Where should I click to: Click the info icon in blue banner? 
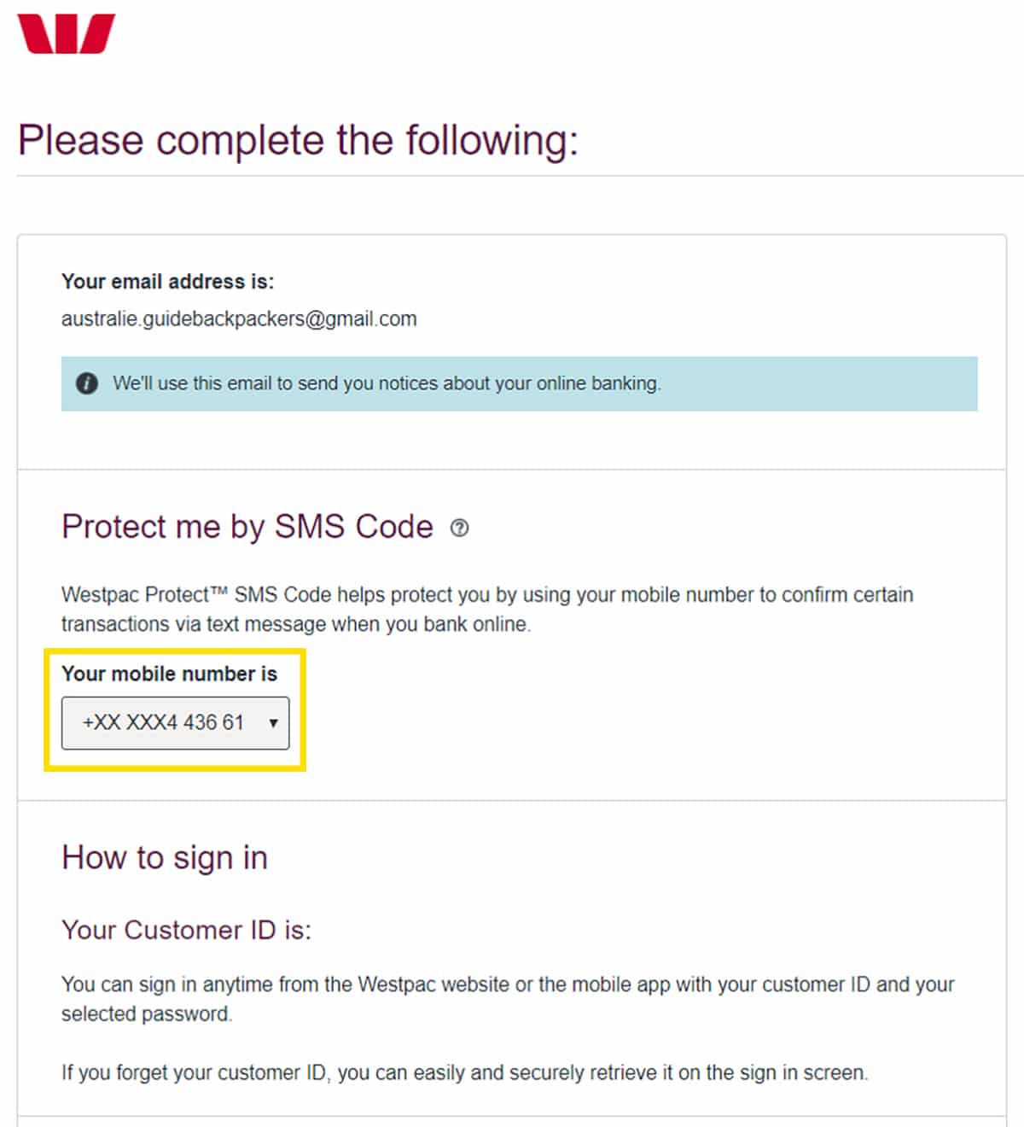(x=87, y=383)
